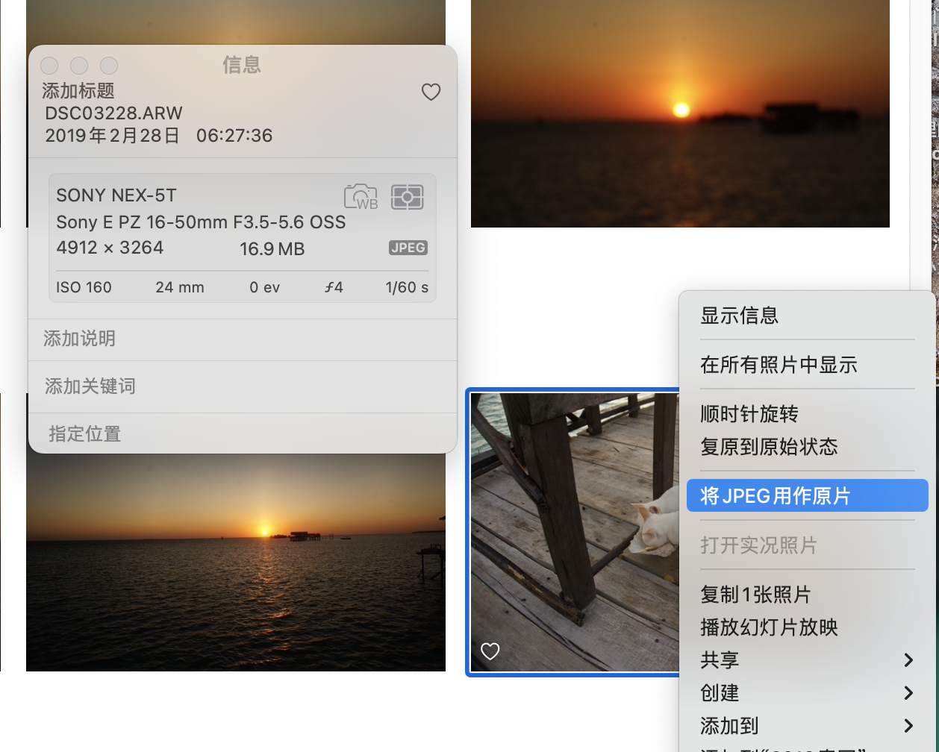
Task: Expand the 创建 submenu
Action: [x=806, y=692]
